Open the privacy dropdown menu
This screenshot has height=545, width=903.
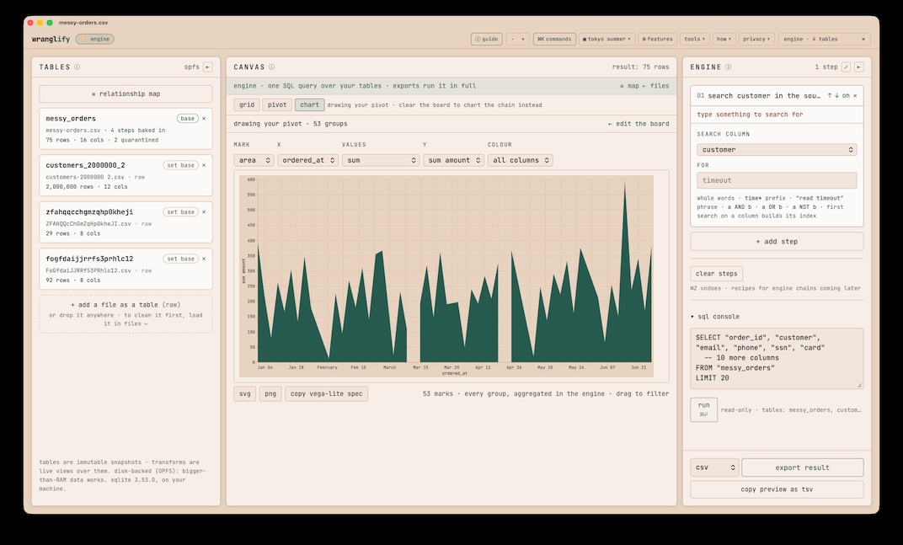pyautogui.click(x=756, y=40)
